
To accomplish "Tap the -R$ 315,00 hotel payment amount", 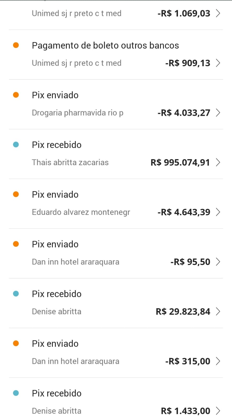I will (188, 361).
